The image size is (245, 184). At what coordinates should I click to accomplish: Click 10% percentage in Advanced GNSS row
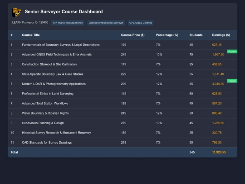159,55
